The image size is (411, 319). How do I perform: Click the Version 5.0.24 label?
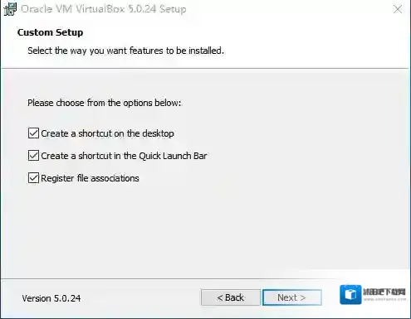click(x=51, y=298)
